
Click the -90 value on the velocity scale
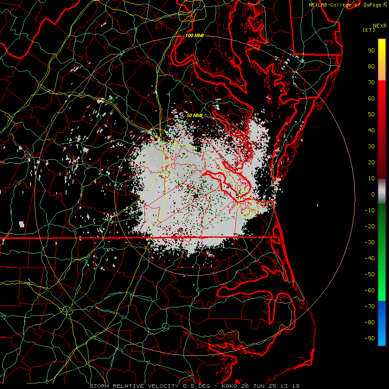pos(370,338)
